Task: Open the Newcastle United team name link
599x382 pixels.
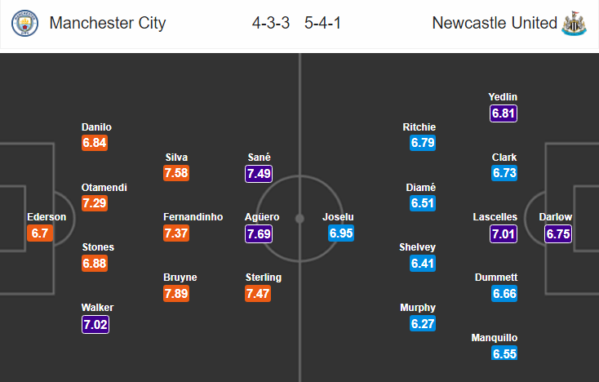Action: click(x=495, y=23)
